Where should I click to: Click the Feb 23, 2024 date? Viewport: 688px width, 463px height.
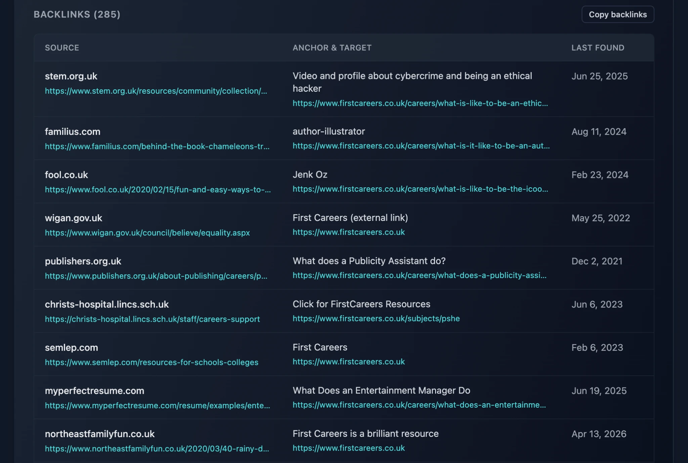pyautogui.click(x=600, y=175)
